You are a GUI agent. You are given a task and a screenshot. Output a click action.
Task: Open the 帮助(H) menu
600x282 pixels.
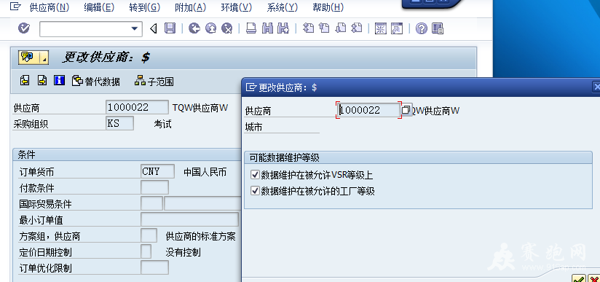[x=328, y=7]
